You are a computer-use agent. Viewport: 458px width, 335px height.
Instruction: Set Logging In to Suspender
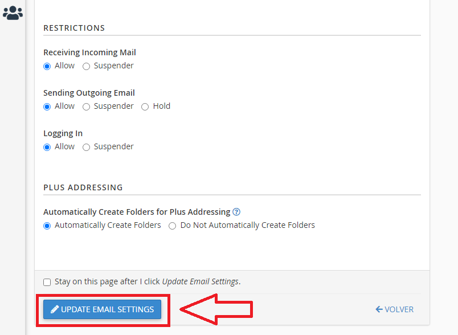(x=87, y=147)
